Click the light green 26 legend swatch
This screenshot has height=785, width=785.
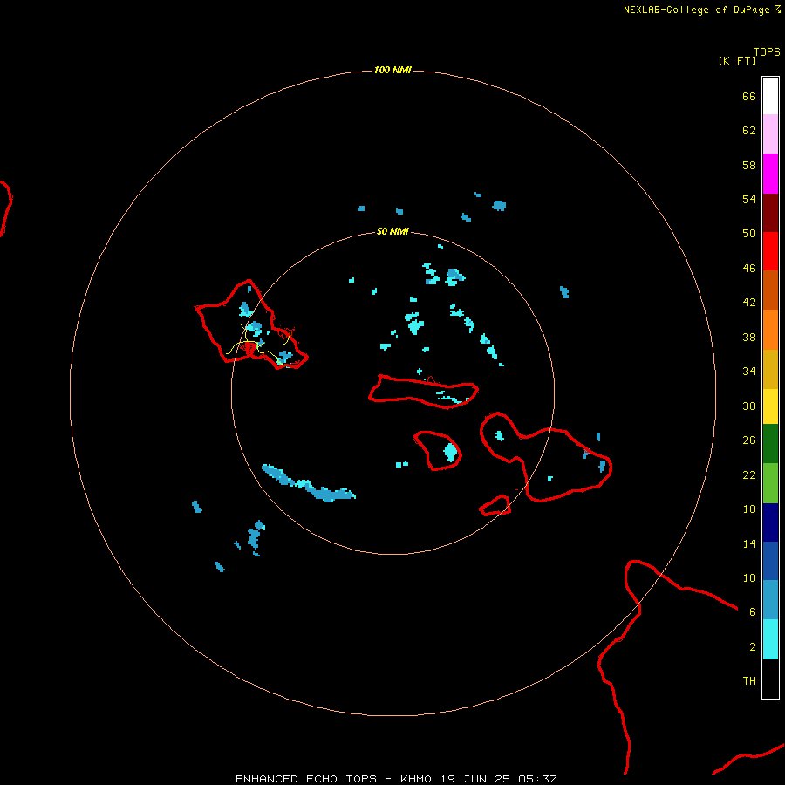click(770, 483)
